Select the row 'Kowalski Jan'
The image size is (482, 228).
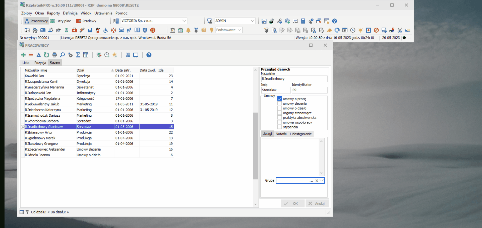coord(97,76)
